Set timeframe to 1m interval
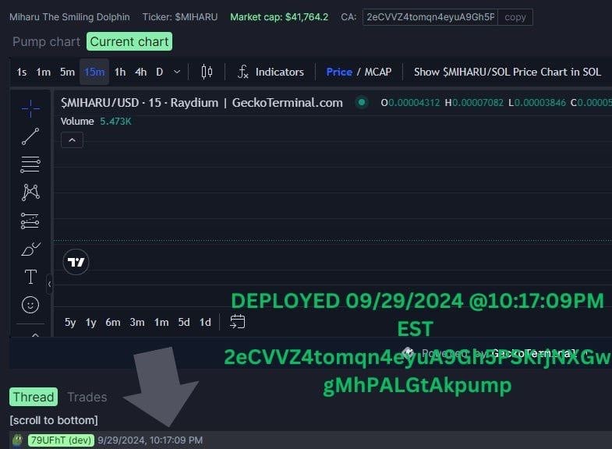The height and width of the screenshot is (449, 612). (x=44, y=72)
